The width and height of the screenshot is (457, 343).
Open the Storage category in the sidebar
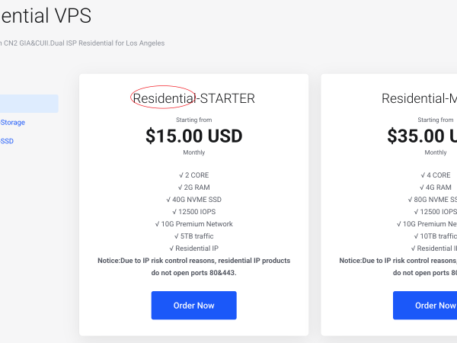13,122
